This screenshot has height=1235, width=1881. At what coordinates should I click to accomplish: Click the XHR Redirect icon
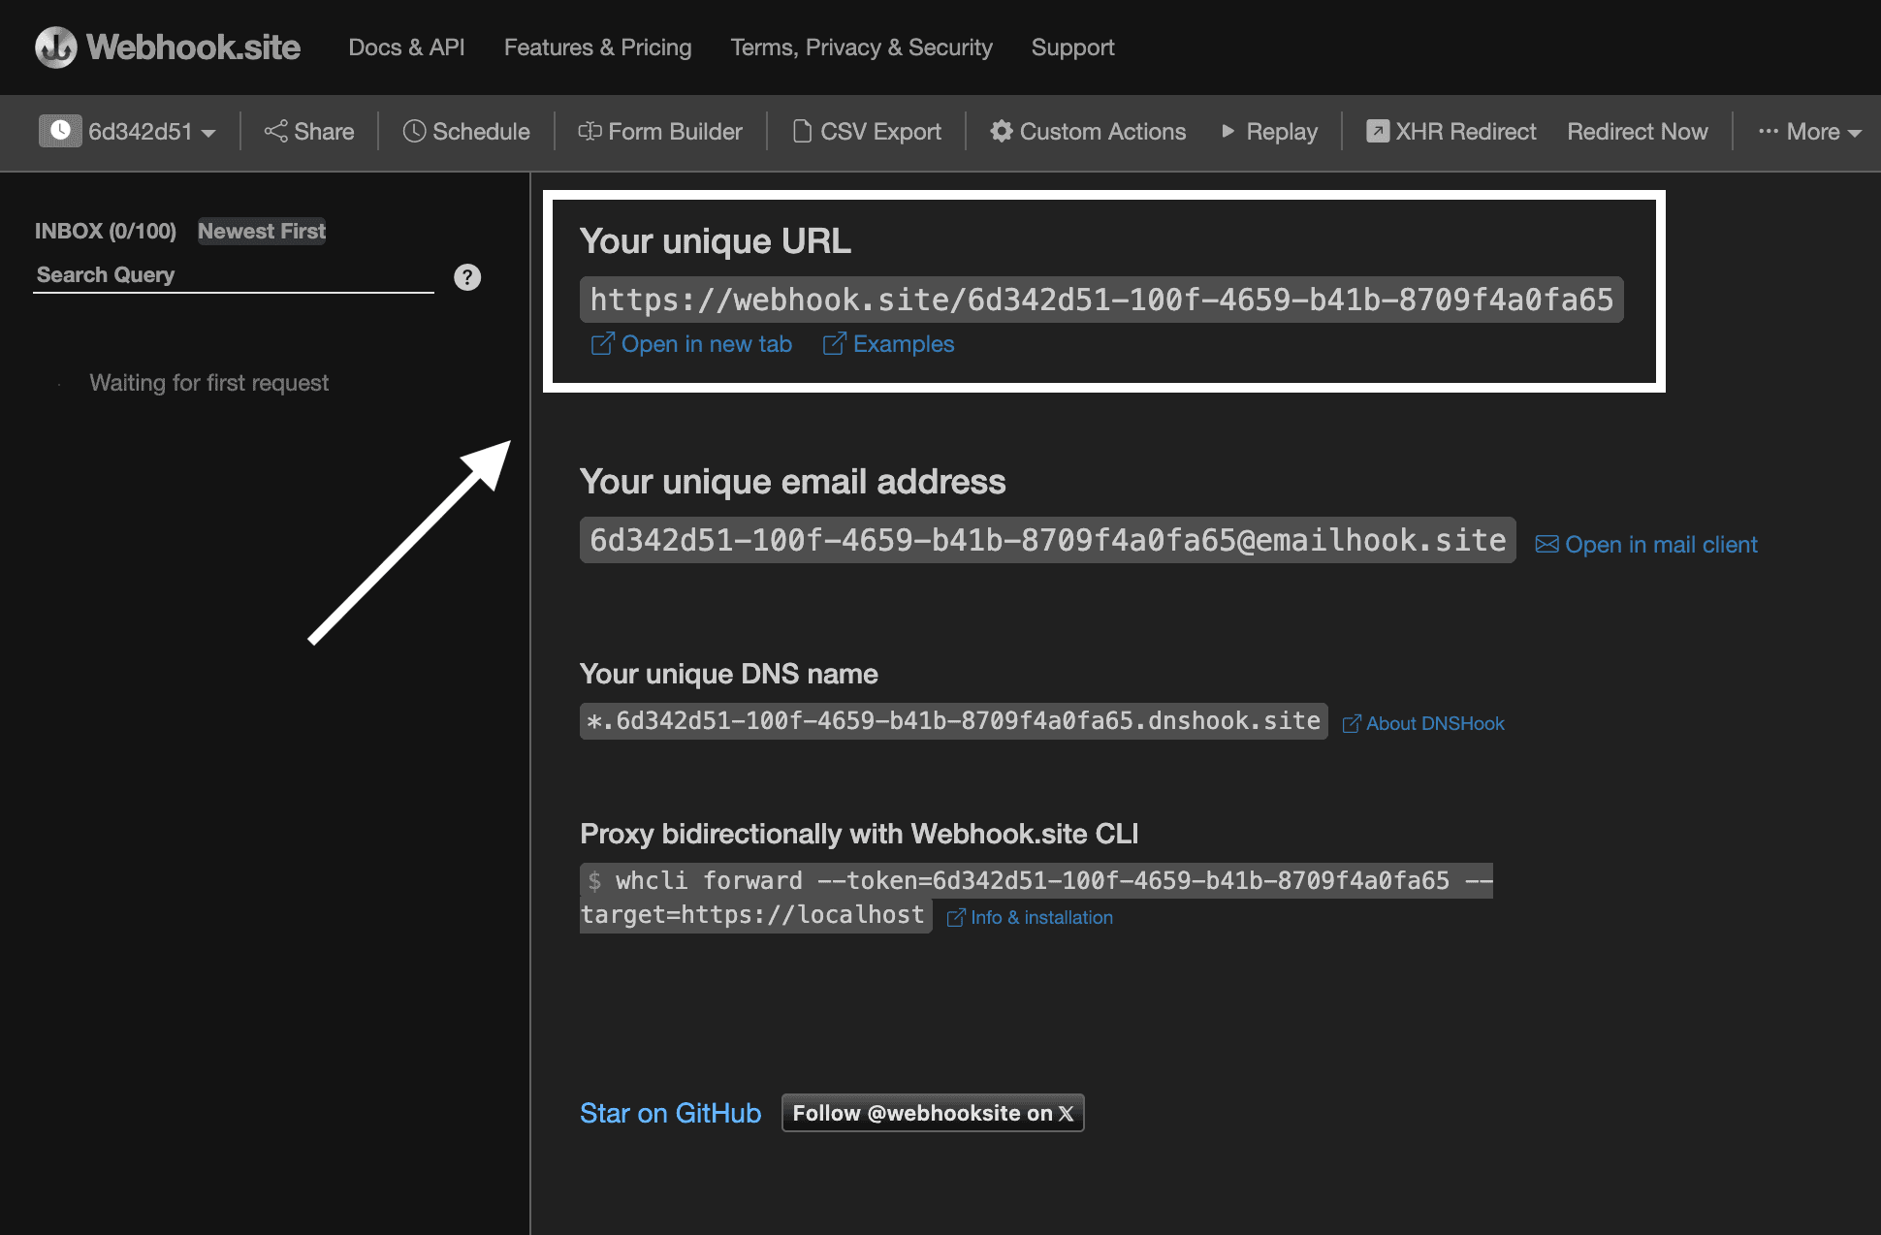click(x=1378, y=131)
